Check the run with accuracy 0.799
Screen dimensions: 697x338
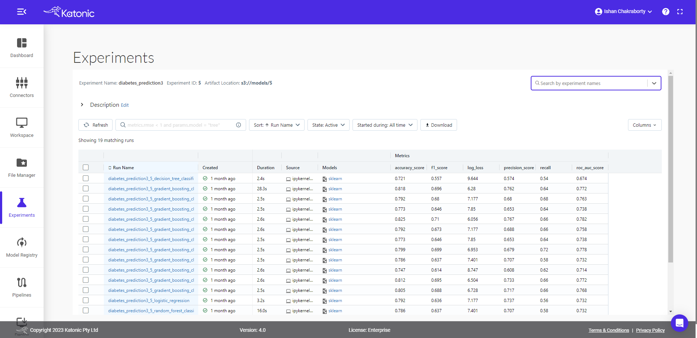click(x=86, y=249)
